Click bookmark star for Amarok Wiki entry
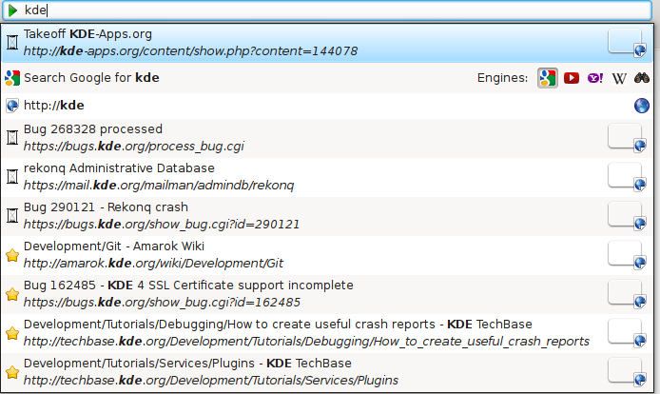660x394 pixels. click(12, 255)
